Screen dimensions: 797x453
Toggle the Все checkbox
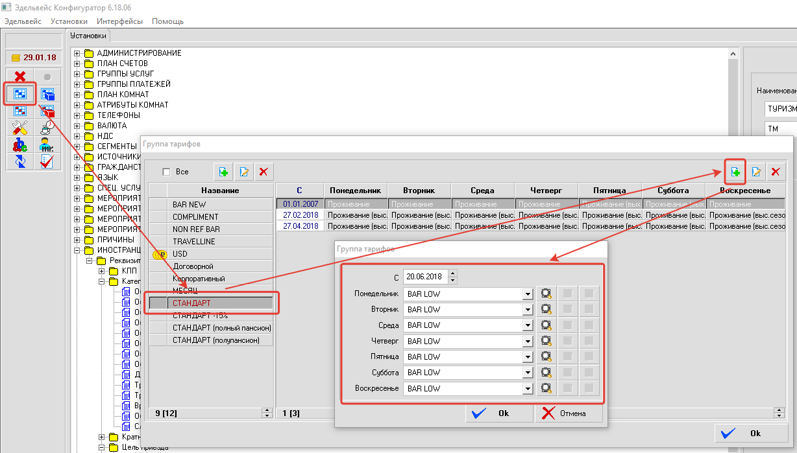(x=166, y=172)
